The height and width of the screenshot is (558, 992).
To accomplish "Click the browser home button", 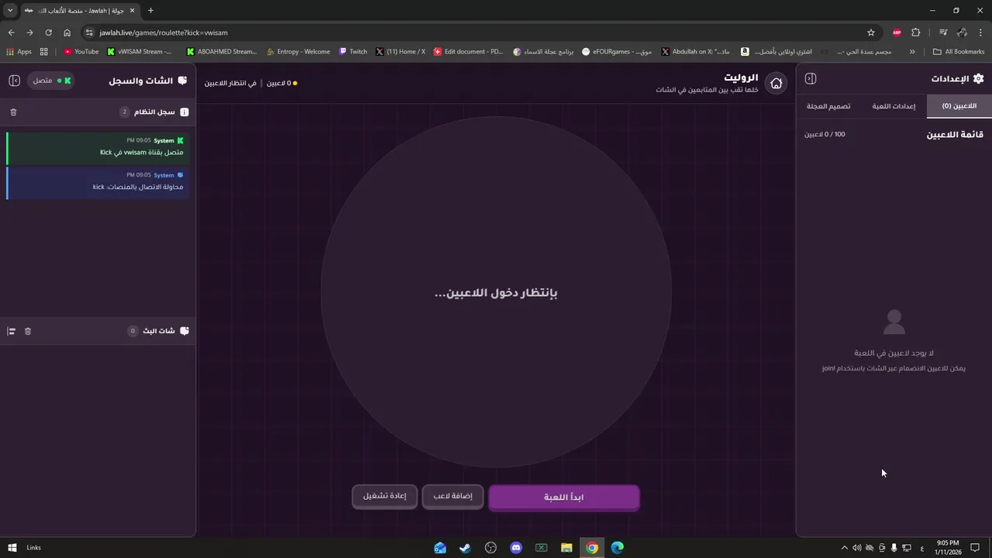I will click(x=67, y=33).
